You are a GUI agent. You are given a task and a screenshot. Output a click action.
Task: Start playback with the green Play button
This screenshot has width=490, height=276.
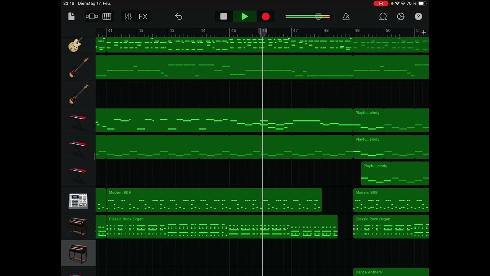(245, 16)
